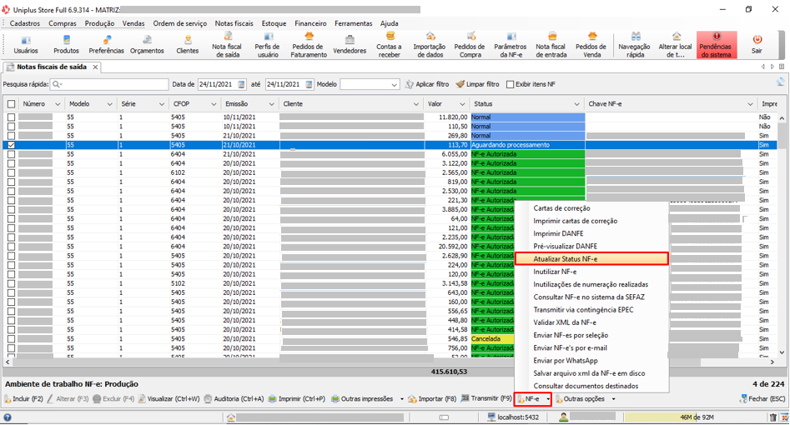Viewport: 790px width, 425px height.
Task: Toggle the select-all header checkbox
Action: 11,104
